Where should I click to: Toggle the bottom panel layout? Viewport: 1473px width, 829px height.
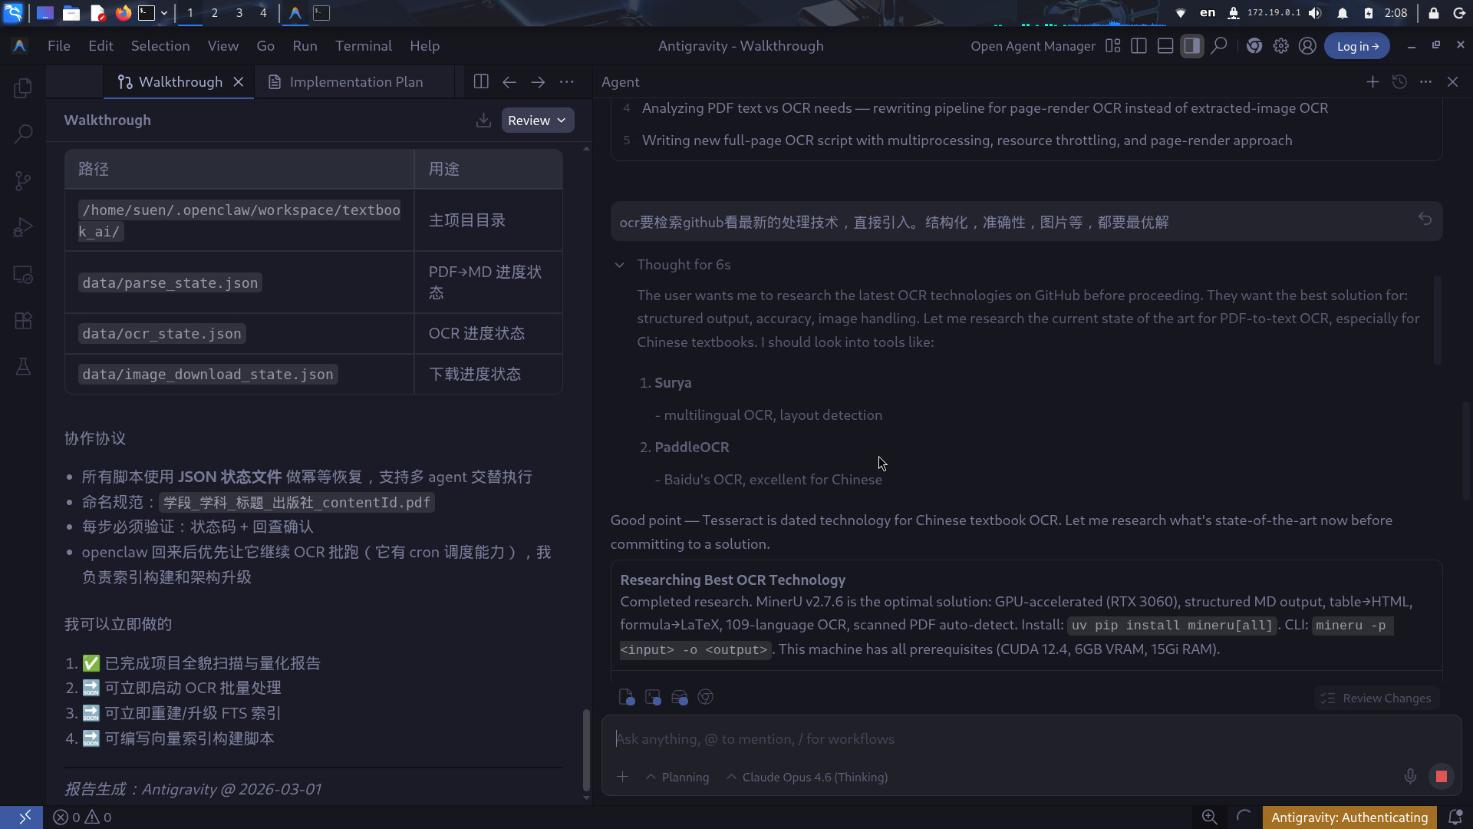[1165, 46]
